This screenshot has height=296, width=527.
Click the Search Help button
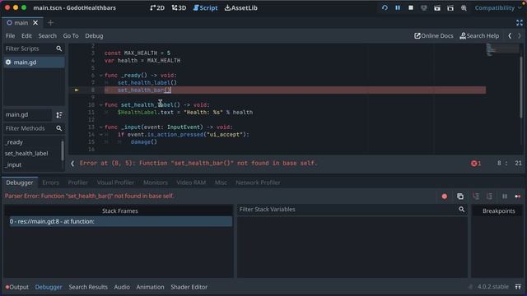(x=479, y=36)
